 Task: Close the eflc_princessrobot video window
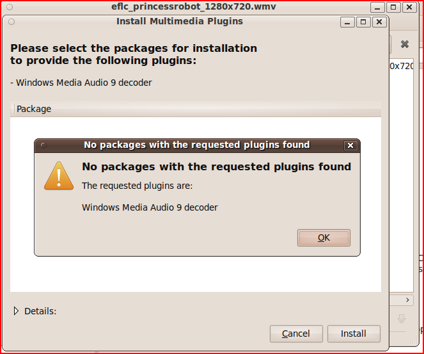point(409,7)
